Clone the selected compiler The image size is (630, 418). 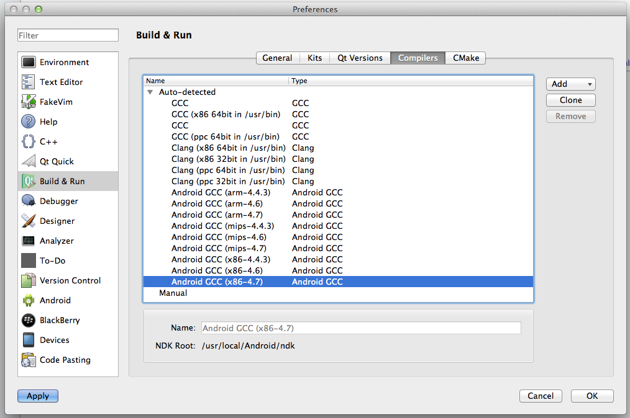click(570, 100)
